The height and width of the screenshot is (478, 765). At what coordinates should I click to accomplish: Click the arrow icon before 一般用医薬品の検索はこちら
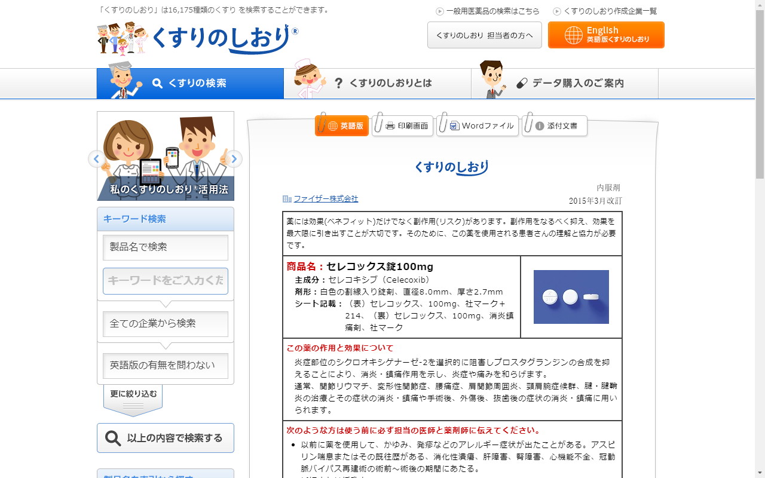440,11
